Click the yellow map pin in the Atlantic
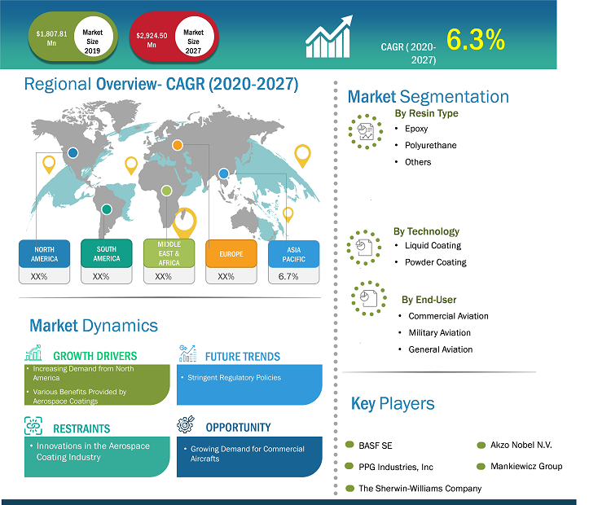 131,166
